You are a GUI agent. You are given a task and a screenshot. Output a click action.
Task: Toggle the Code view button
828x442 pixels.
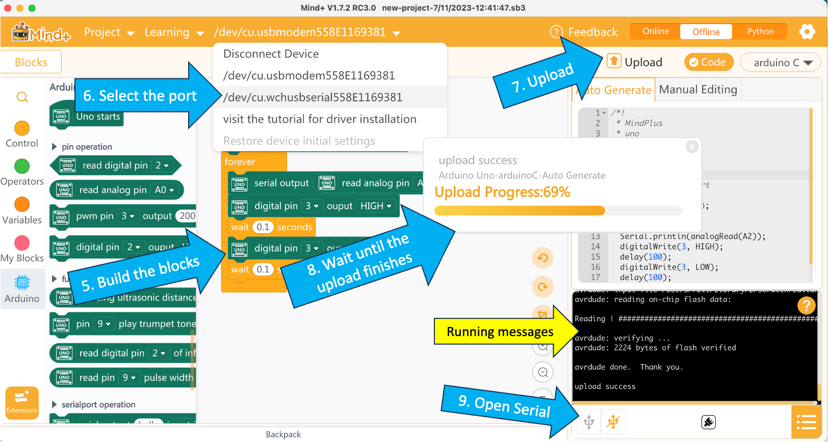[x=708, y=62]
